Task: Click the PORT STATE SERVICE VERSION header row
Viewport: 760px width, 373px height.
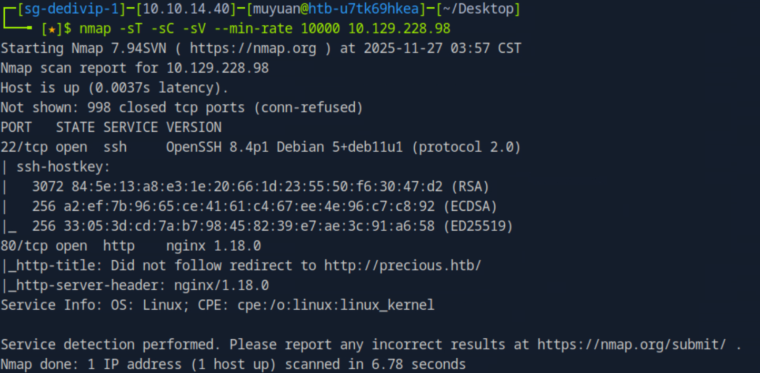Action: click(111, 127)
